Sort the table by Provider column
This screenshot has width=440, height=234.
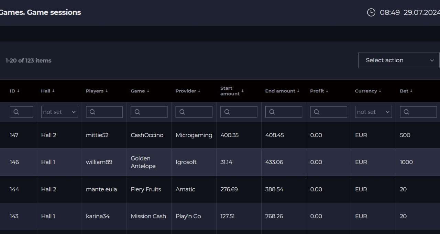[x=188, y=91]
